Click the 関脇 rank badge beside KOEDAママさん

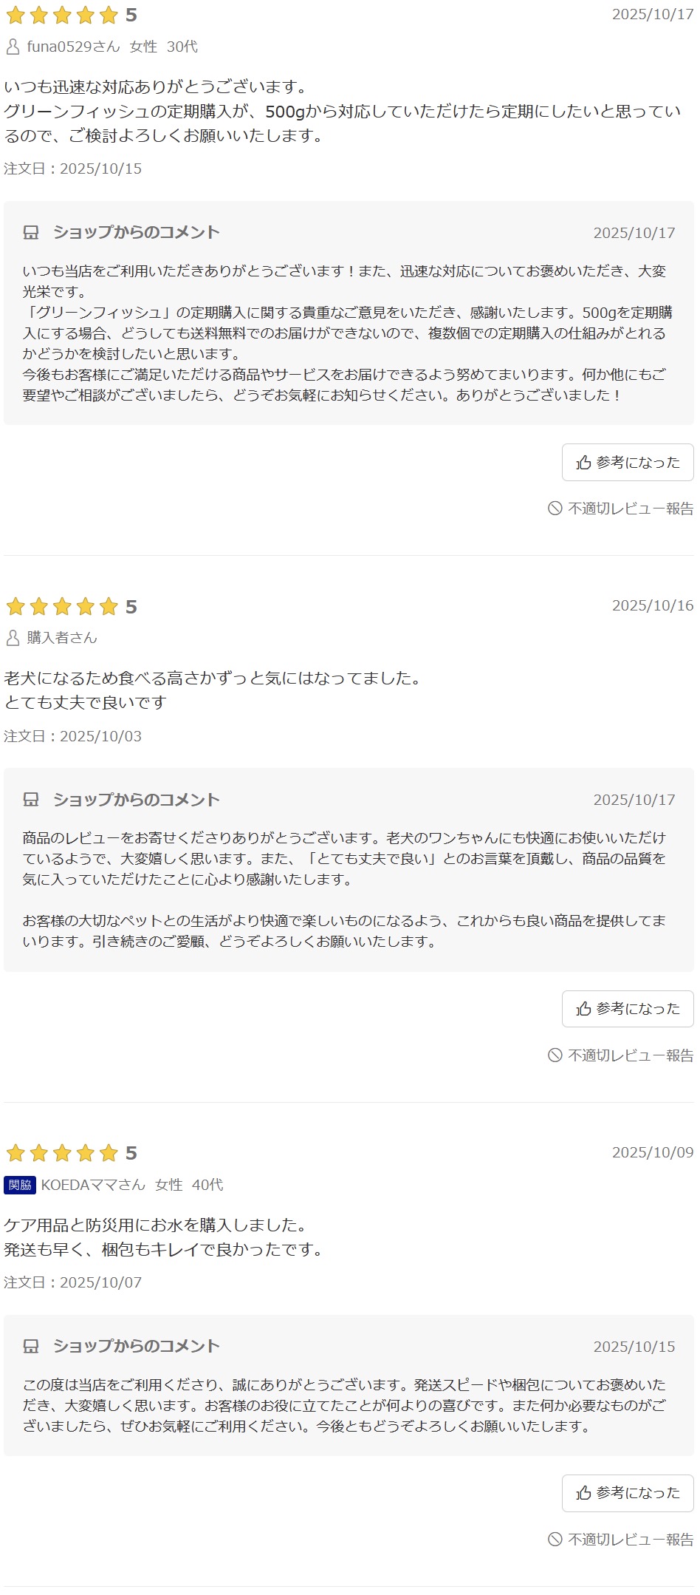[x=20, y=1185]
